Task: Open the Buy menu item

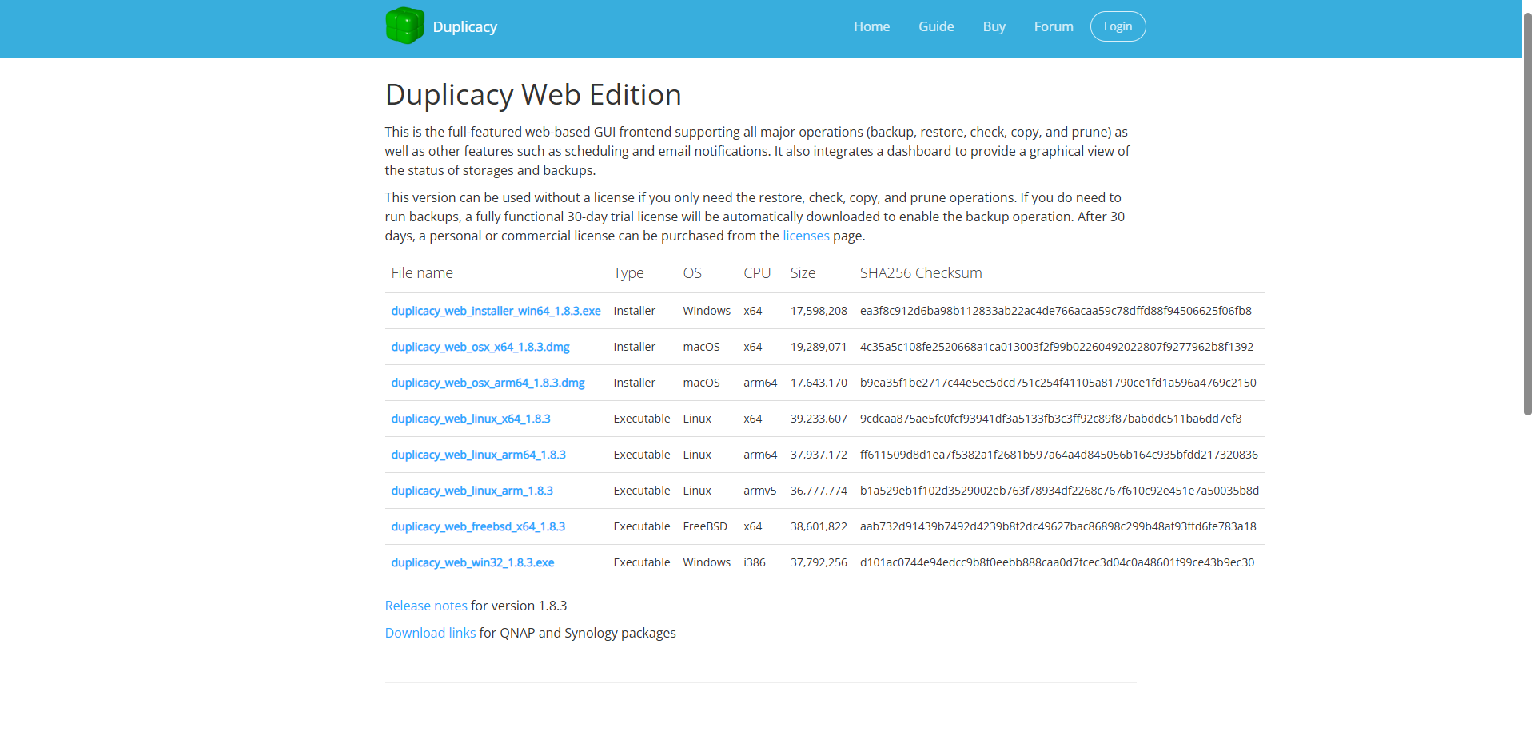Action: point(994,26)
